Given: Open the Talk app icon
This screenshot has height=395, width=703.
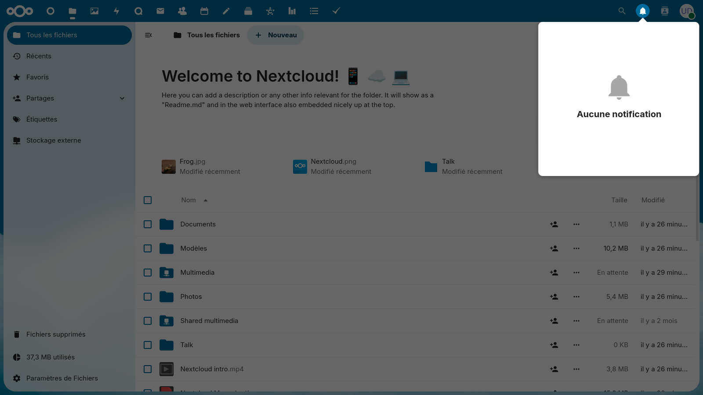Looking at the screenshot, I should pyautogui.click(x=138, y=11).
